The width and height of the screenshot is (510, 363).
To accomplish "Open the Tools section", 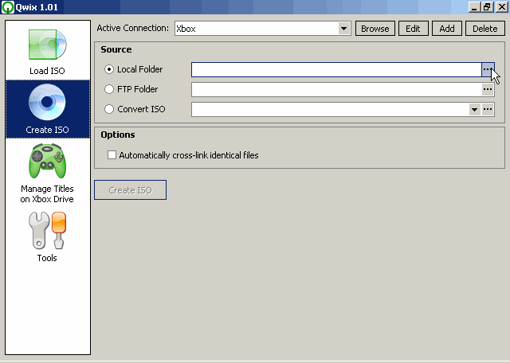I will 48,237.
